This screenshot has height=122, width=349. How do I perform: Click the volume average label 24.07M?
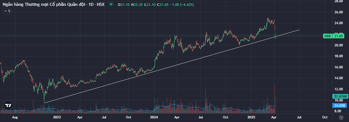(340, 106)
